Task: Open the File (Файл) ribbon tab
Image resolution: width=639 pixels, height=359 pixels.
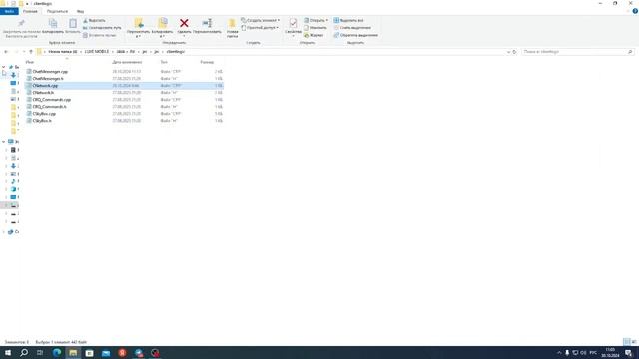Action: pos(9,11)
